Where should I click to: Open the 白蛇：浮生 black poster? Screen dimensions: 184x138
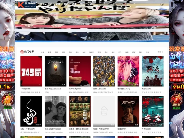(x=31, y=111)
